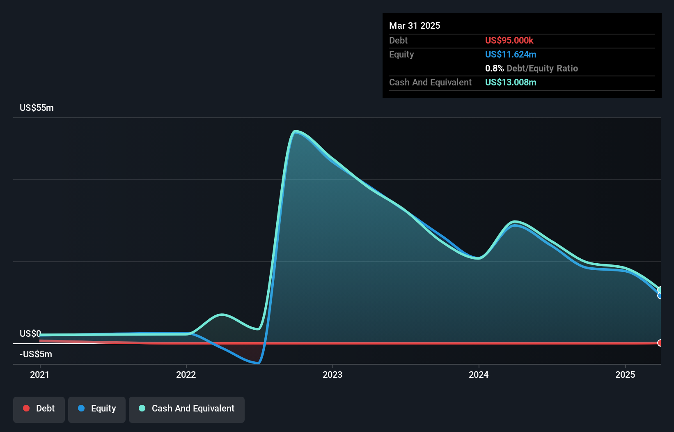This screenshot has height=432, width=674.
Task: Click the US$95.000k debt value
Action: [509, 40]
